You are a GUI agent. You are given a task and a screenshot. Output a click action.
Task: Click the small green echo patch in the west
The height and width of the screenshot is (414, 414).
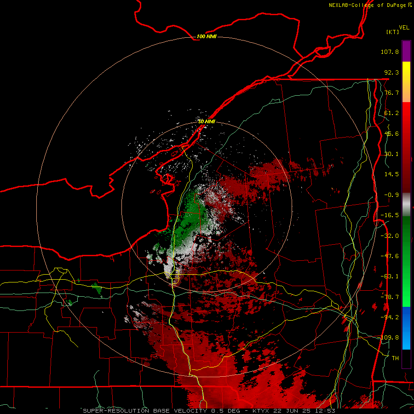(96, 288)
